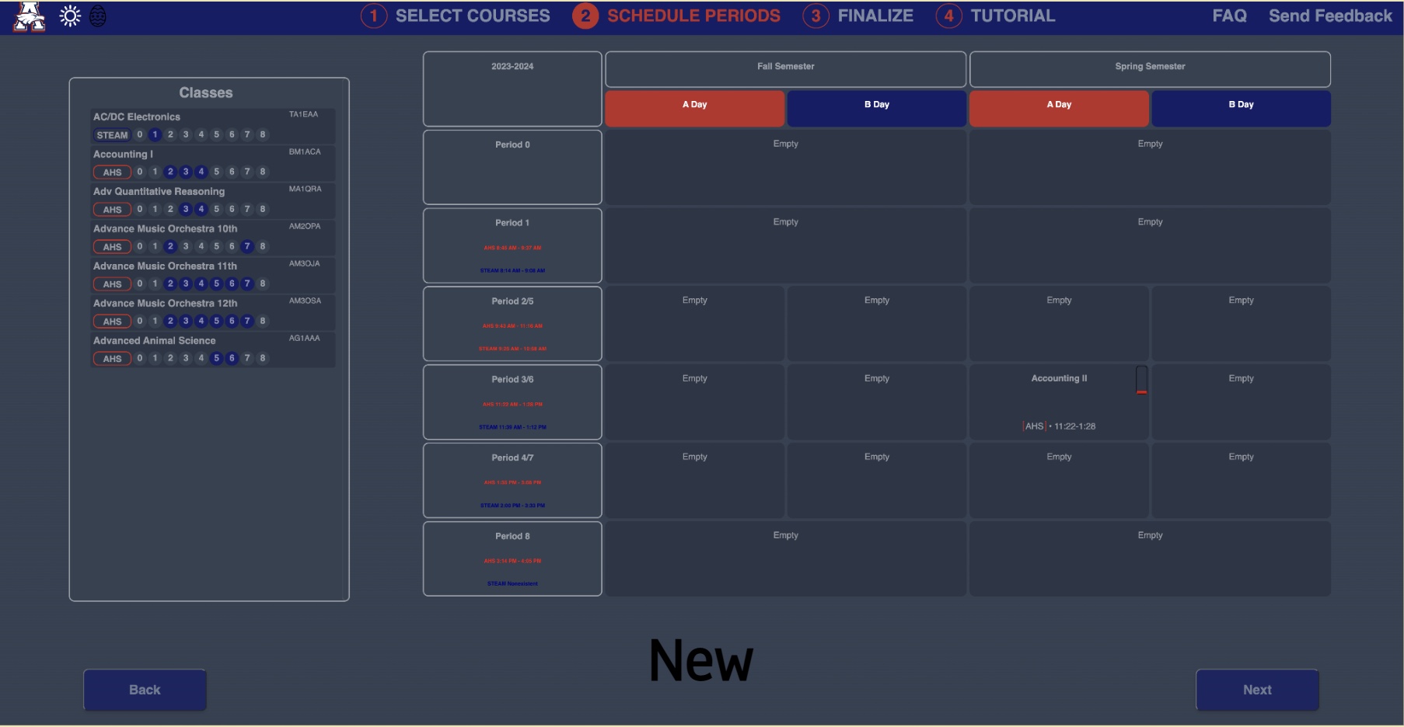Click the empty Fall Period 0 slot
This screenshot has height=727, width=1404.
785,167
